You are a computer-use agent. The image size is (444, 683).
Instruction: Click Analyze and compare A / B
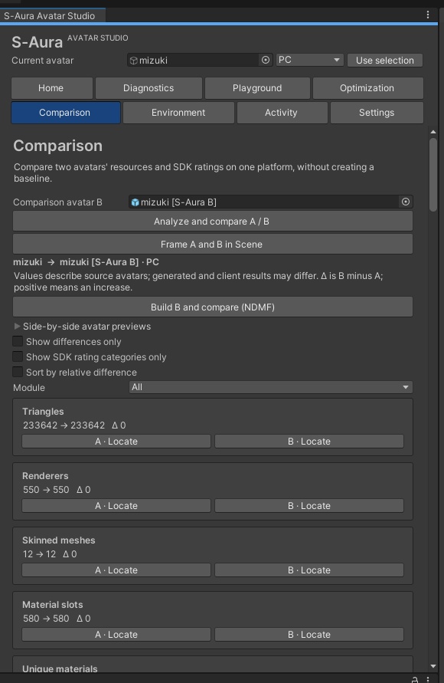click(213, 222)
